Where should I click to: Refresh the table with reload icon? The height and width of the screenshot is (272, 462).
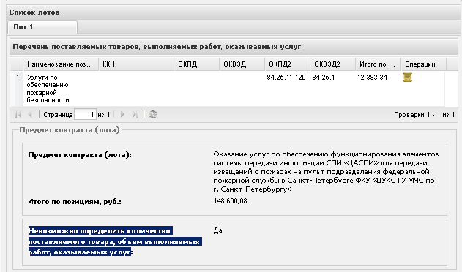tap(152, 115)
